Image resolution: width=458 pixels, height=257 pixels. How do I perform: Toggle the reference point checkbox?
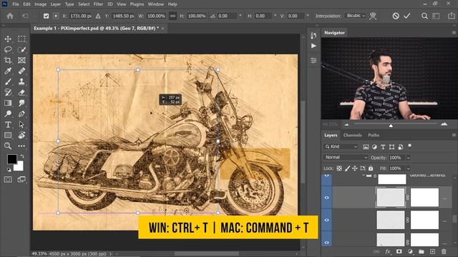tap(46, 16)
